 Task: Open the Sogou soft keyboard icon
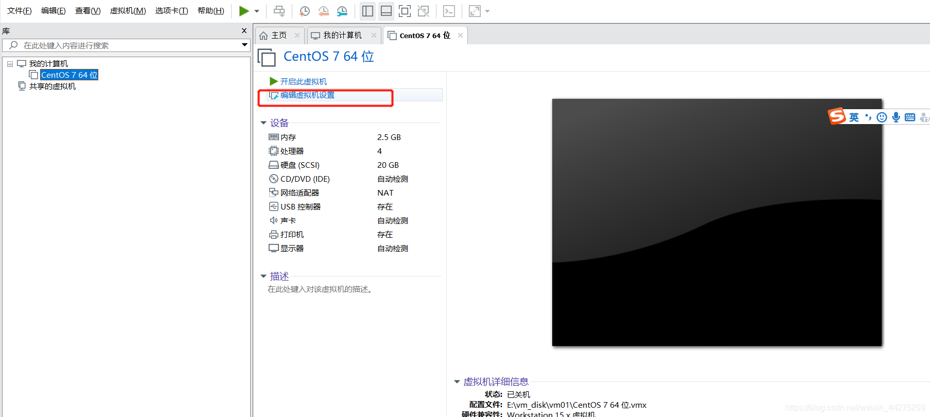coord(910,117)
